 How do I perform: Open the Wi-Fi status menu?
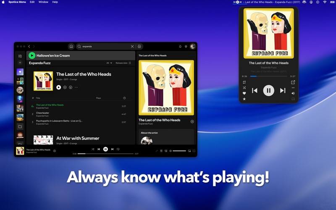click(x=325, y=2)
